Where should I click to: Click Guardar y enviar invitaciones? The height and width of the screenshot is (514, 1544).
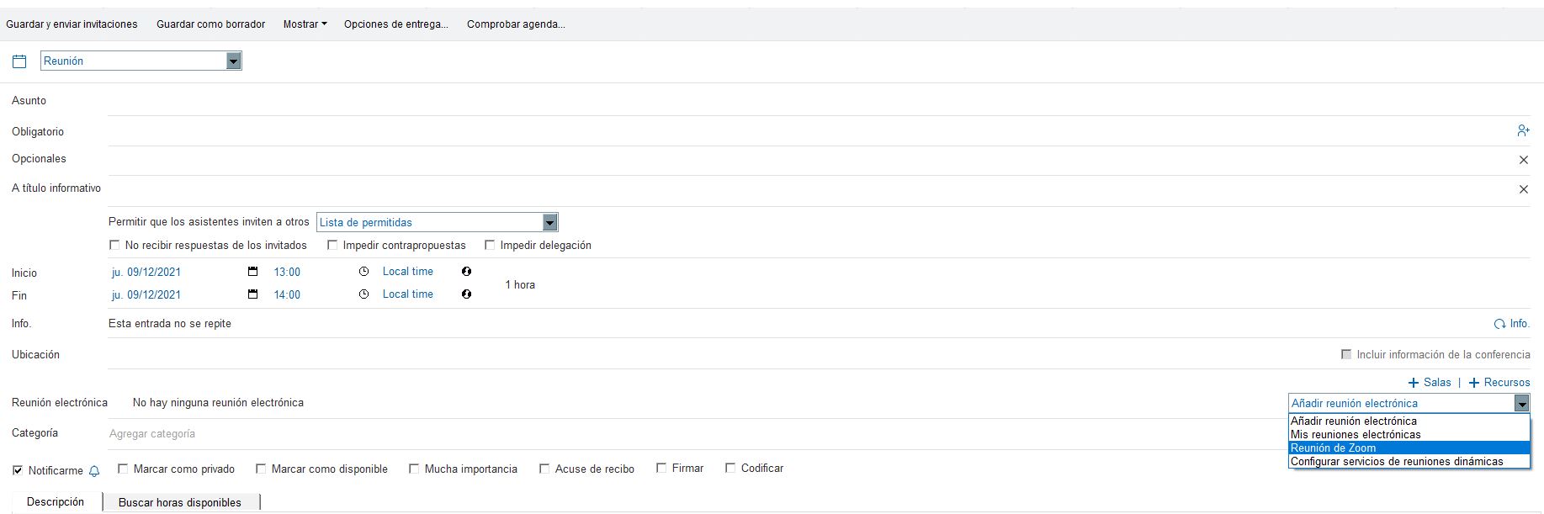coord(72,24)
